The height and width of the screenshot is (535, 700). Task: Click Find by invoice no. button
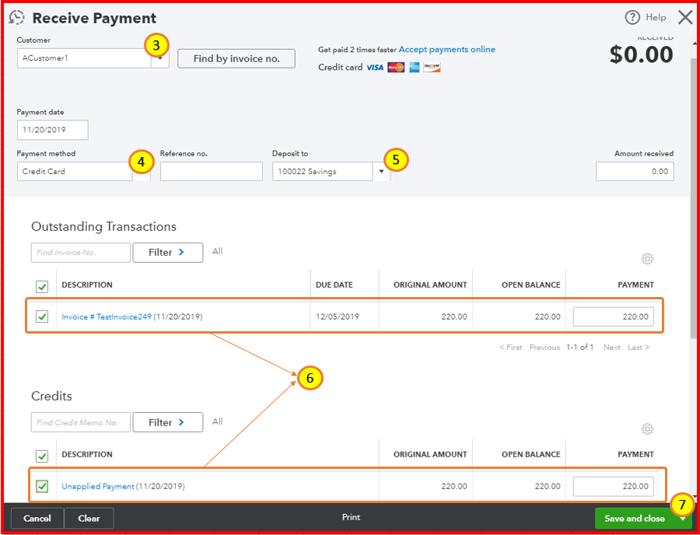(x=236, y=58)
